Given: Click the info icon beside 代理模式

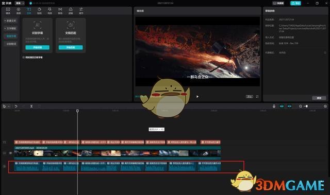Looking at the screenshot, I should pos(325,52).
